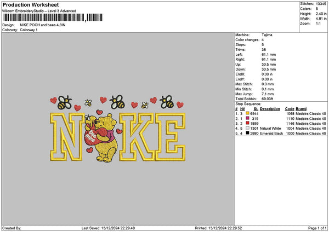This screenshot has height=232, width=329.
Task: Click the Total Bobbin value 69.03ft
Action: pos(268,99)
